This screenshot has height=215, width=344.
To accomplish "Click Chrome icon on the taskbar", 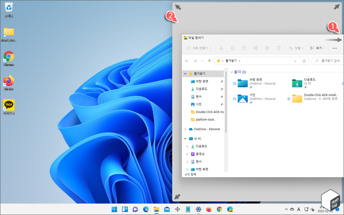I will (219, 210).
